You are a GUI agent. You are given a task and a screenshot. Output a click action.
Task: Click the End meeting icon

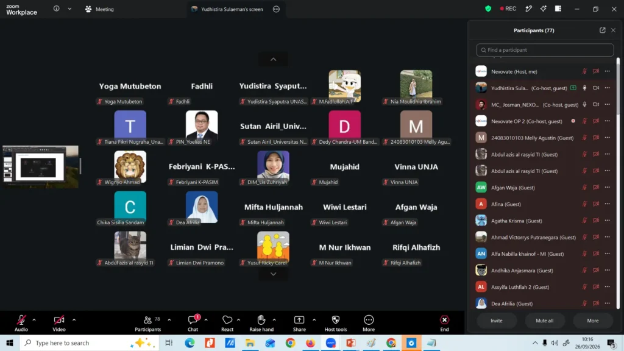click(444, 320)
